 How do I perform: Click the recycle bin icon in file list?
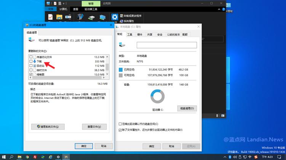pos(35,66)
